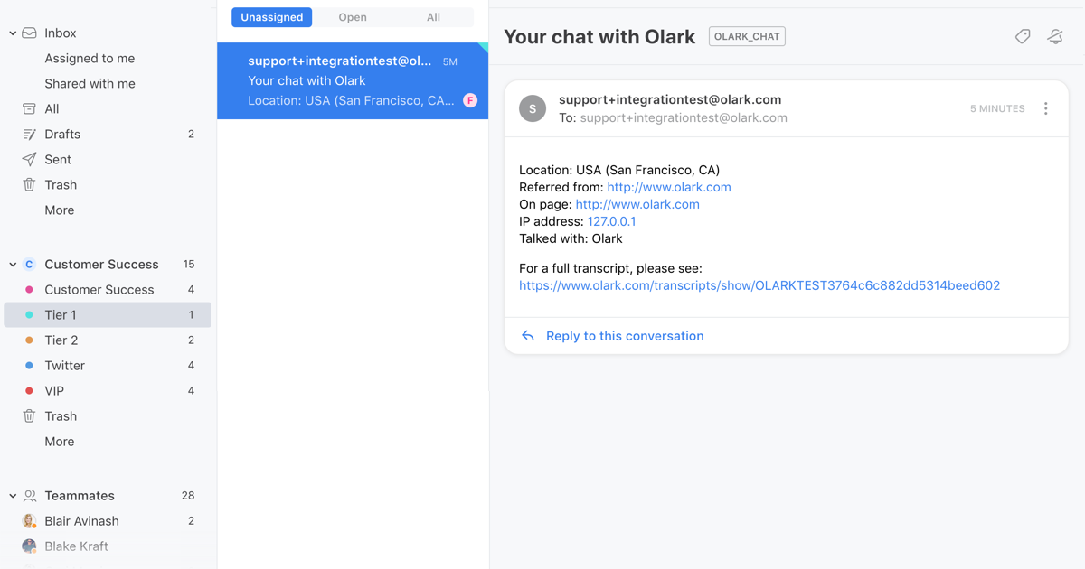Collapse the Customer Success section

(10, 264)
